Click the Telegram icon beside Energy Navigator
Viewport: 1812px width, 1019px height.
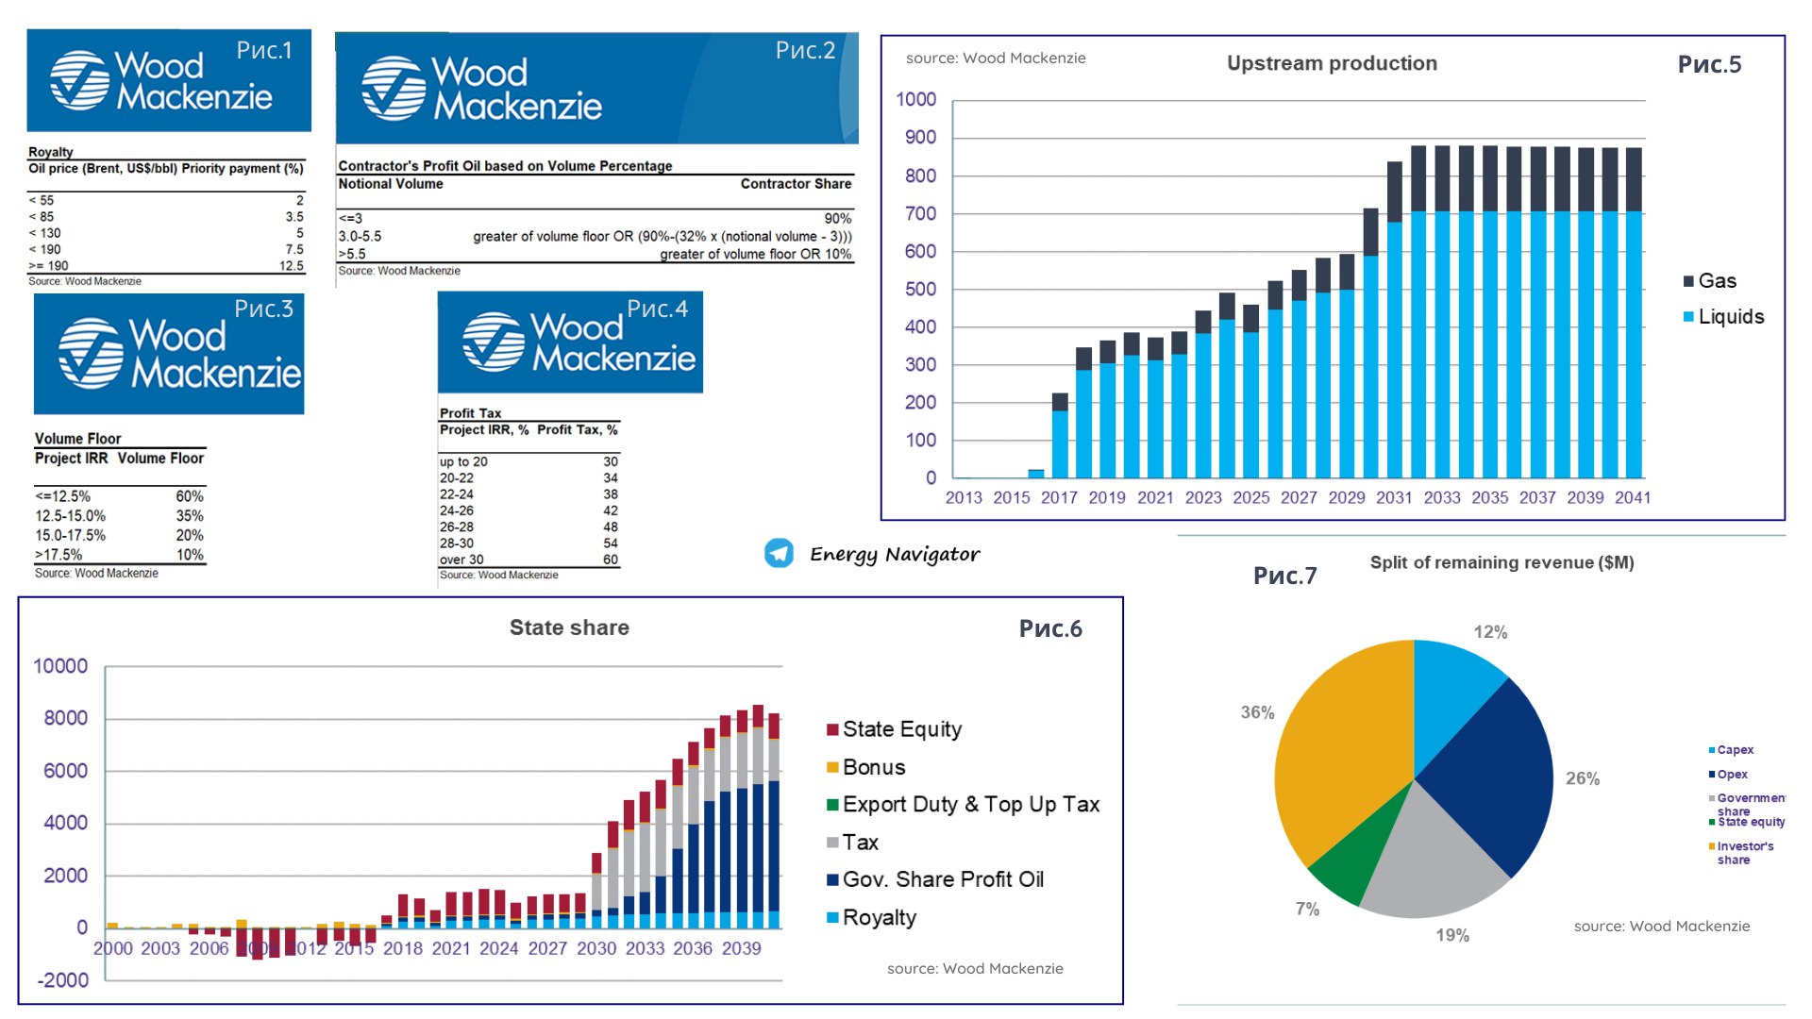point(779,553)
